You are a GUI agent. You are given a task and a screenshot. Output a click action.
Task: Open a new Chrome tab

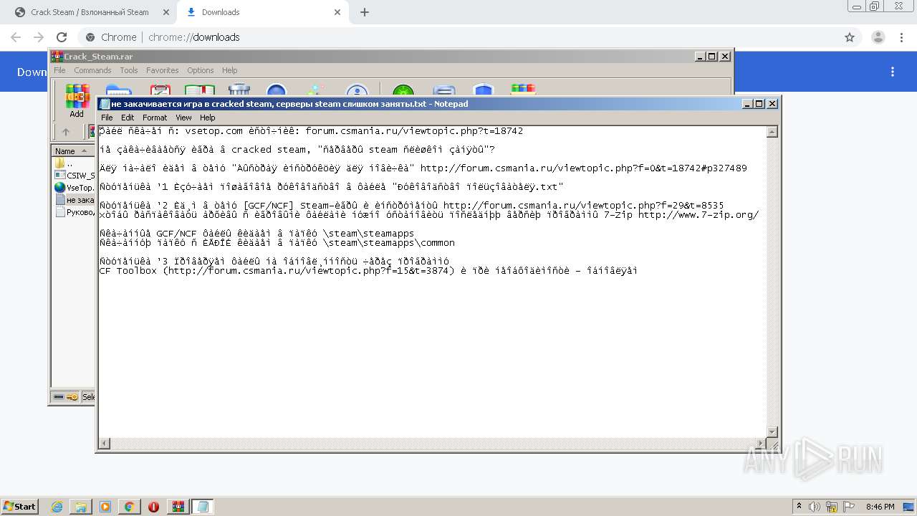(365, 12)
